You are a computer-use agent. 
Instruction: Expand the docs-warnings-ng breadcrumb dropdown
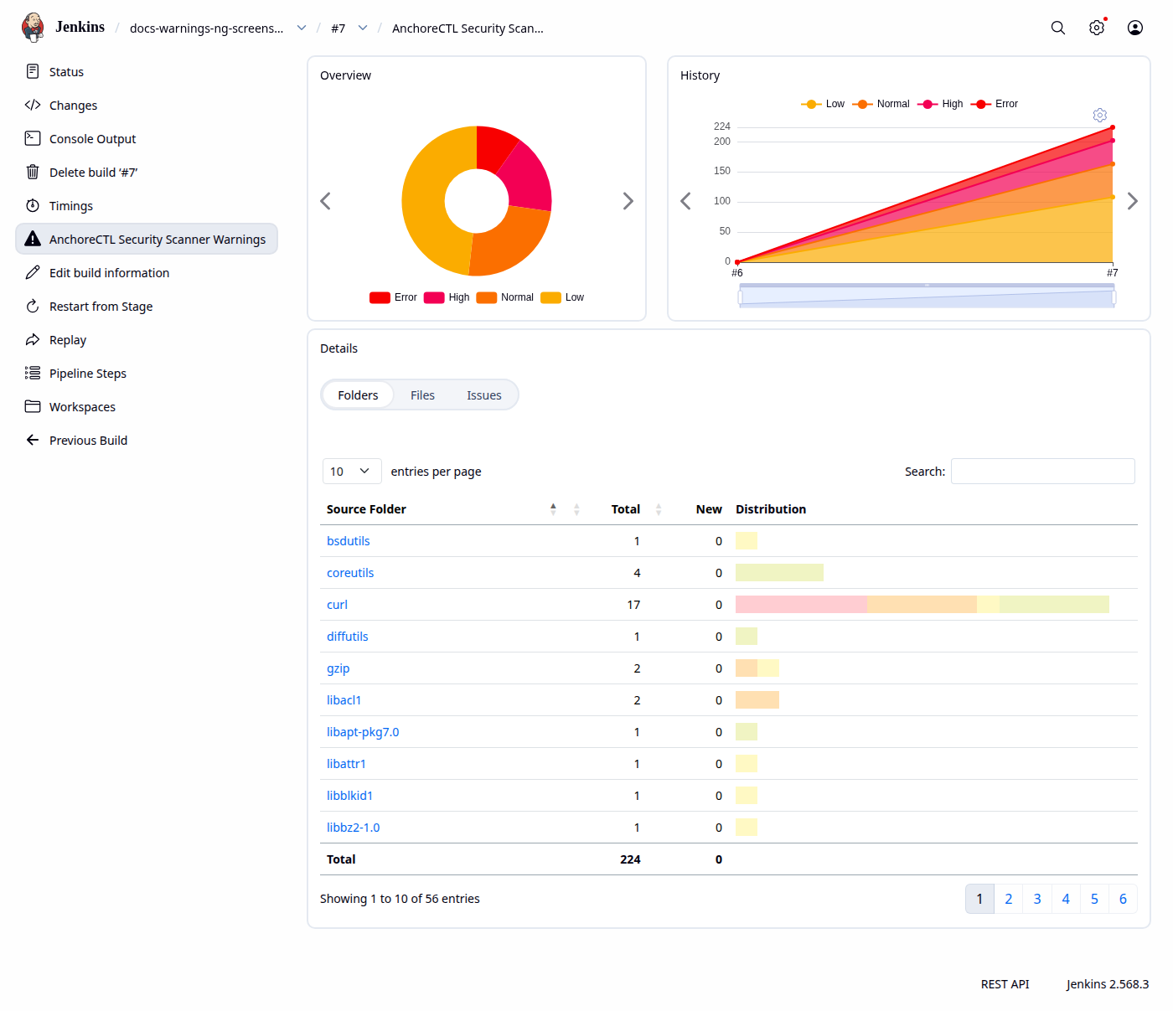[x=302, y=28]
